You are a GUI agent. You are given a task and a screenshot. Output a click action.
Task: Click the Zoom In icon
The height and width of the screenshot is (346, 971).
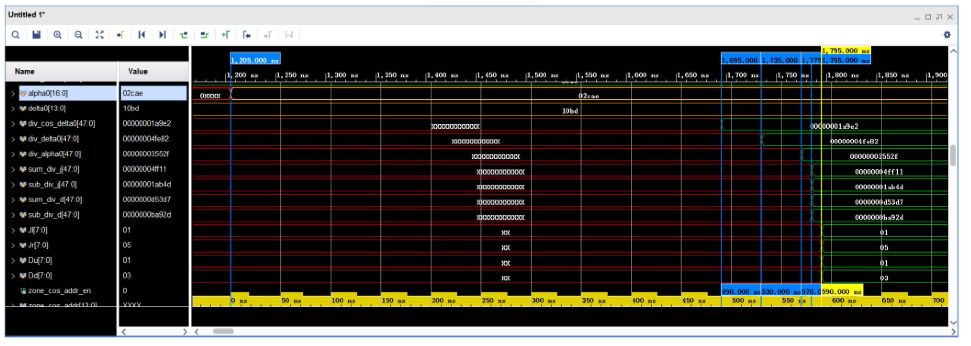[x=58, y=35]
